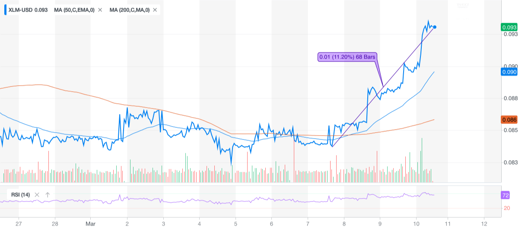Select the MA (200,C,MA,0) legend label

point(129,10)
